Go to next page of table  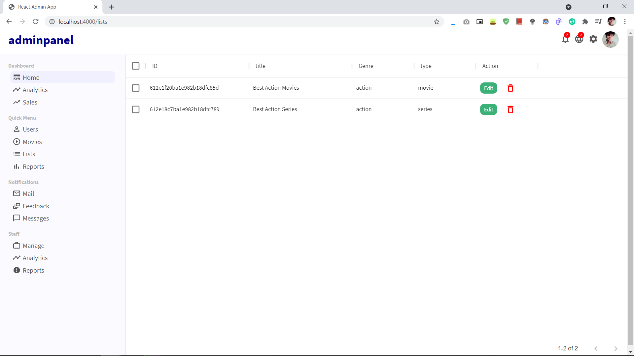[x=616, y=348]
